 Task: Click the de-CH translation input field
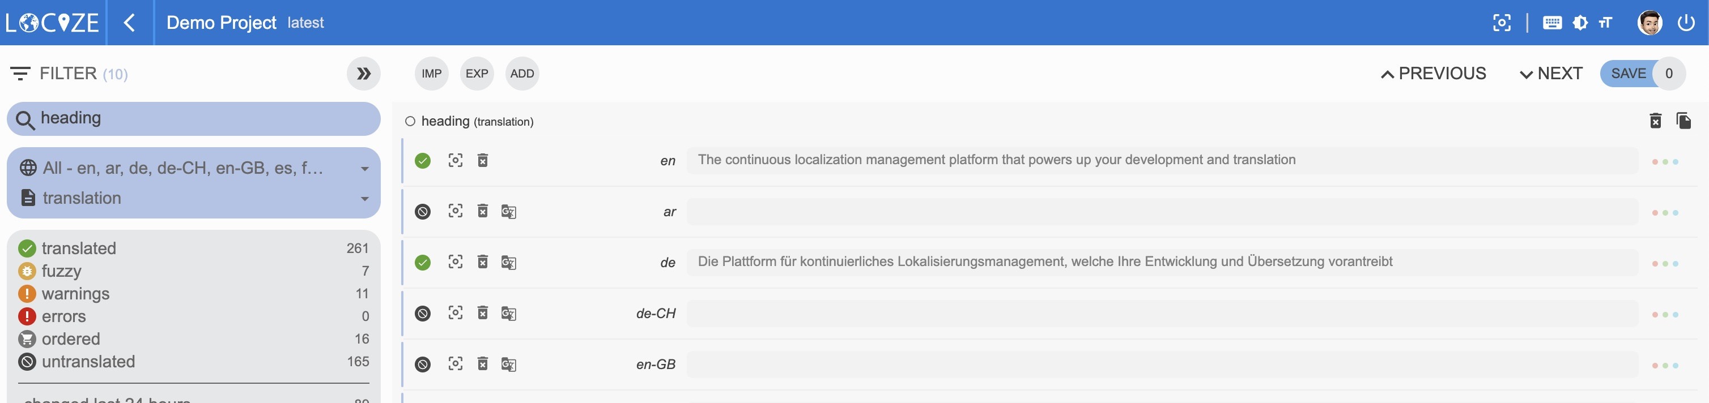[1161, 314]
